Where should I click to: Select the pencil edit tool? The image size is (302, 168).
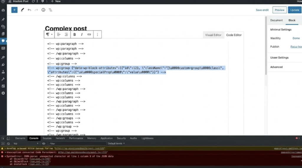22,10
